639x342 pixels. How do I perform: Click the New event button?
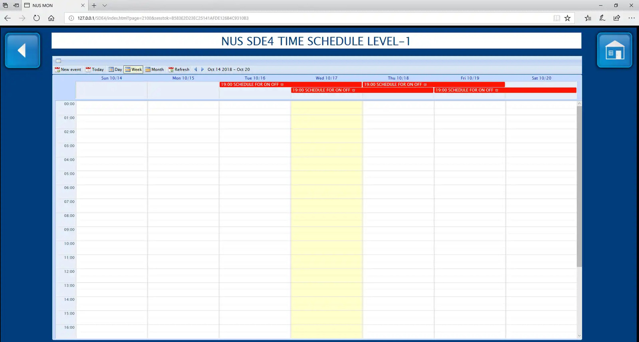[68, 69]
